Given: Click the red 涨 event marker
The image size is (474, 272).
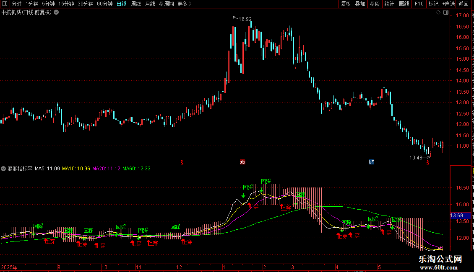Looking at the screenshot, I should tap(242, 162).
